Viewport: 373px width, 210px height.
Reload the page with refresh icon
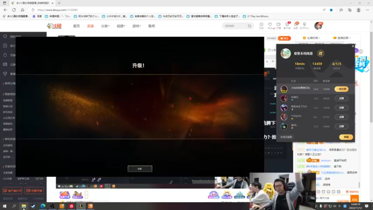(x=14, y=10)
